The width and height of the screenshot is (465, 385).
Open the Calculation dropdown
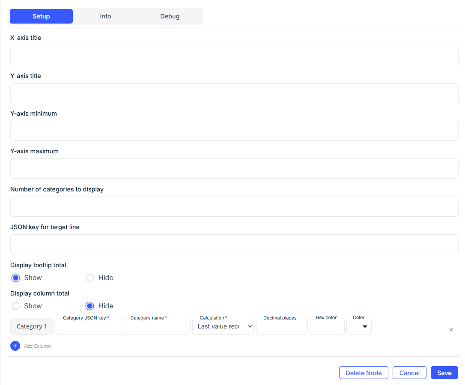223,326
